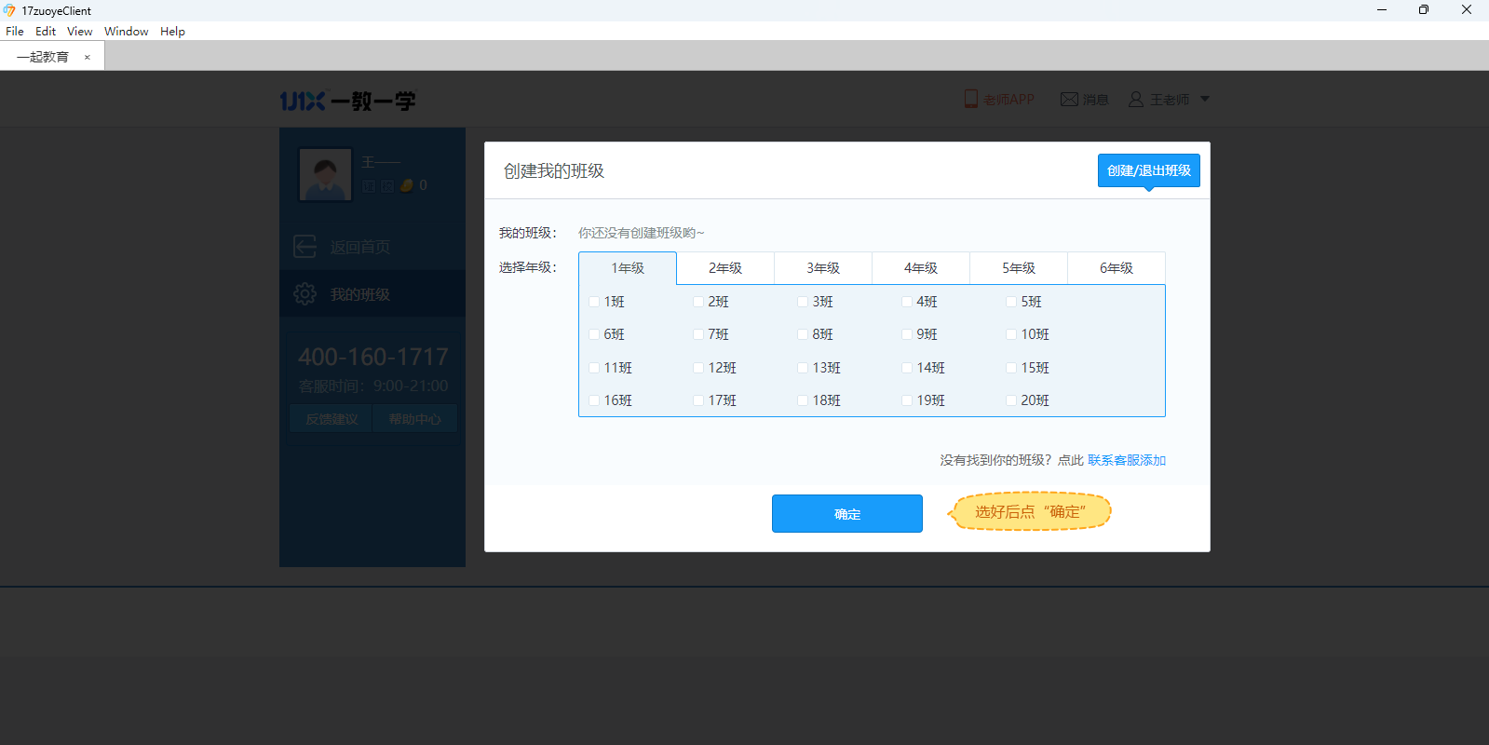
Task: Click the 联系客服添加 link
Action: click(1126, 460)
